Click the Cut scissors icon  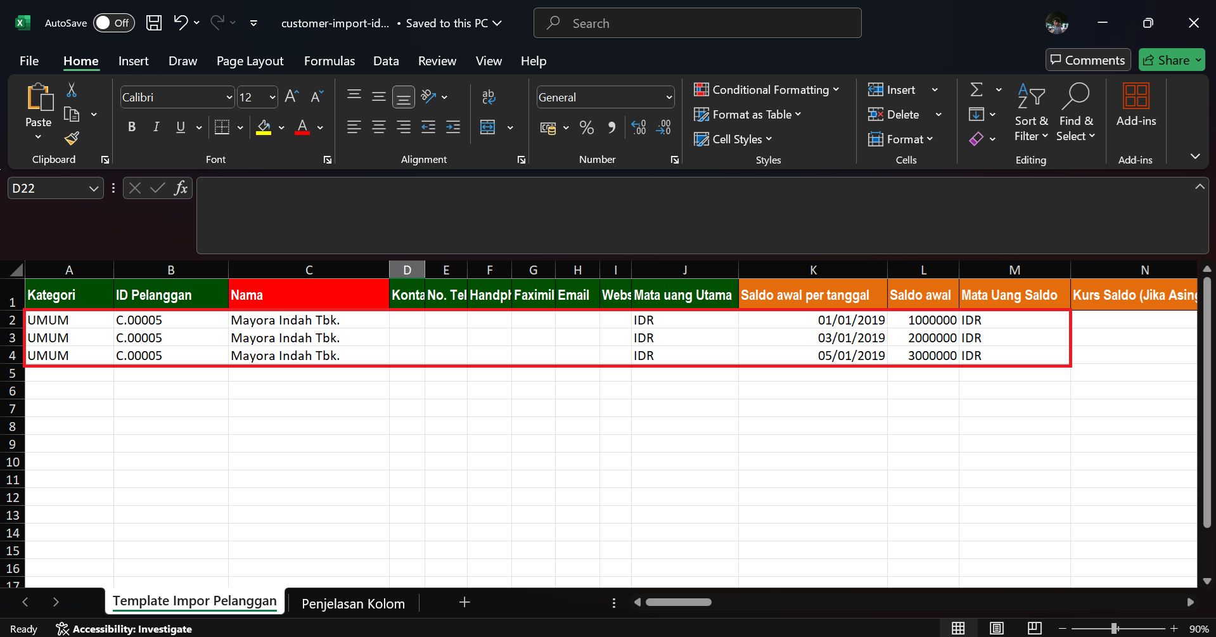click(72, 90)
